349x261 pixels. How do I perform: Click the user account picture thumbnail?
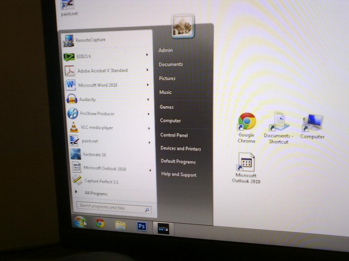pos(183,26)
